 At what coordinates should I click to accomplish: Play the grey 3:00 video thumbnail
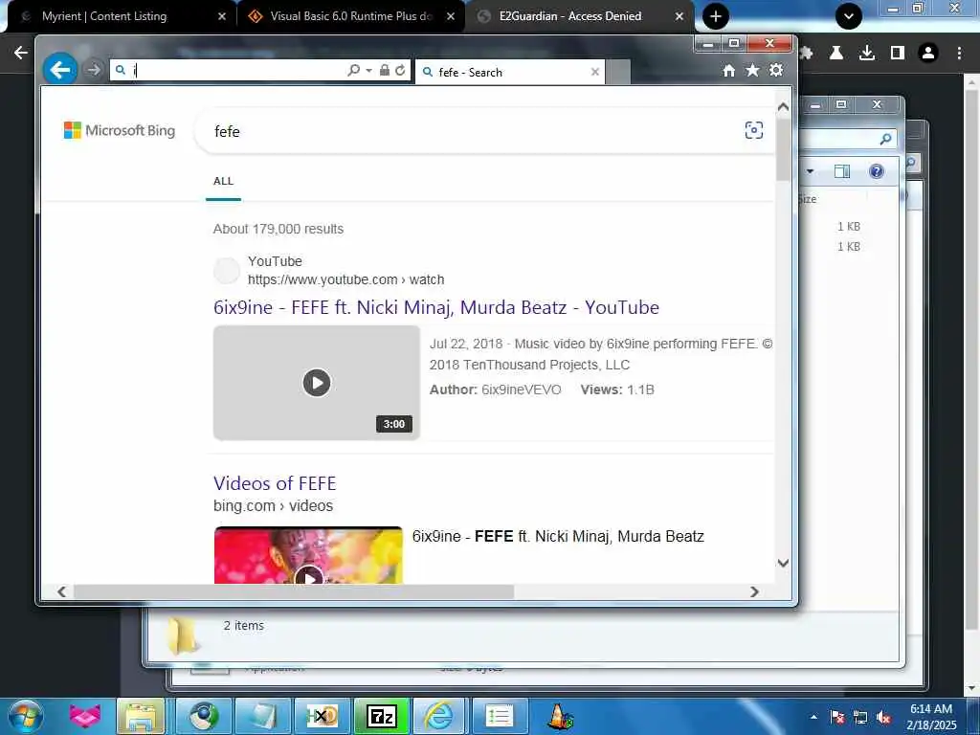pyautogui.click(x=316, y=383)
